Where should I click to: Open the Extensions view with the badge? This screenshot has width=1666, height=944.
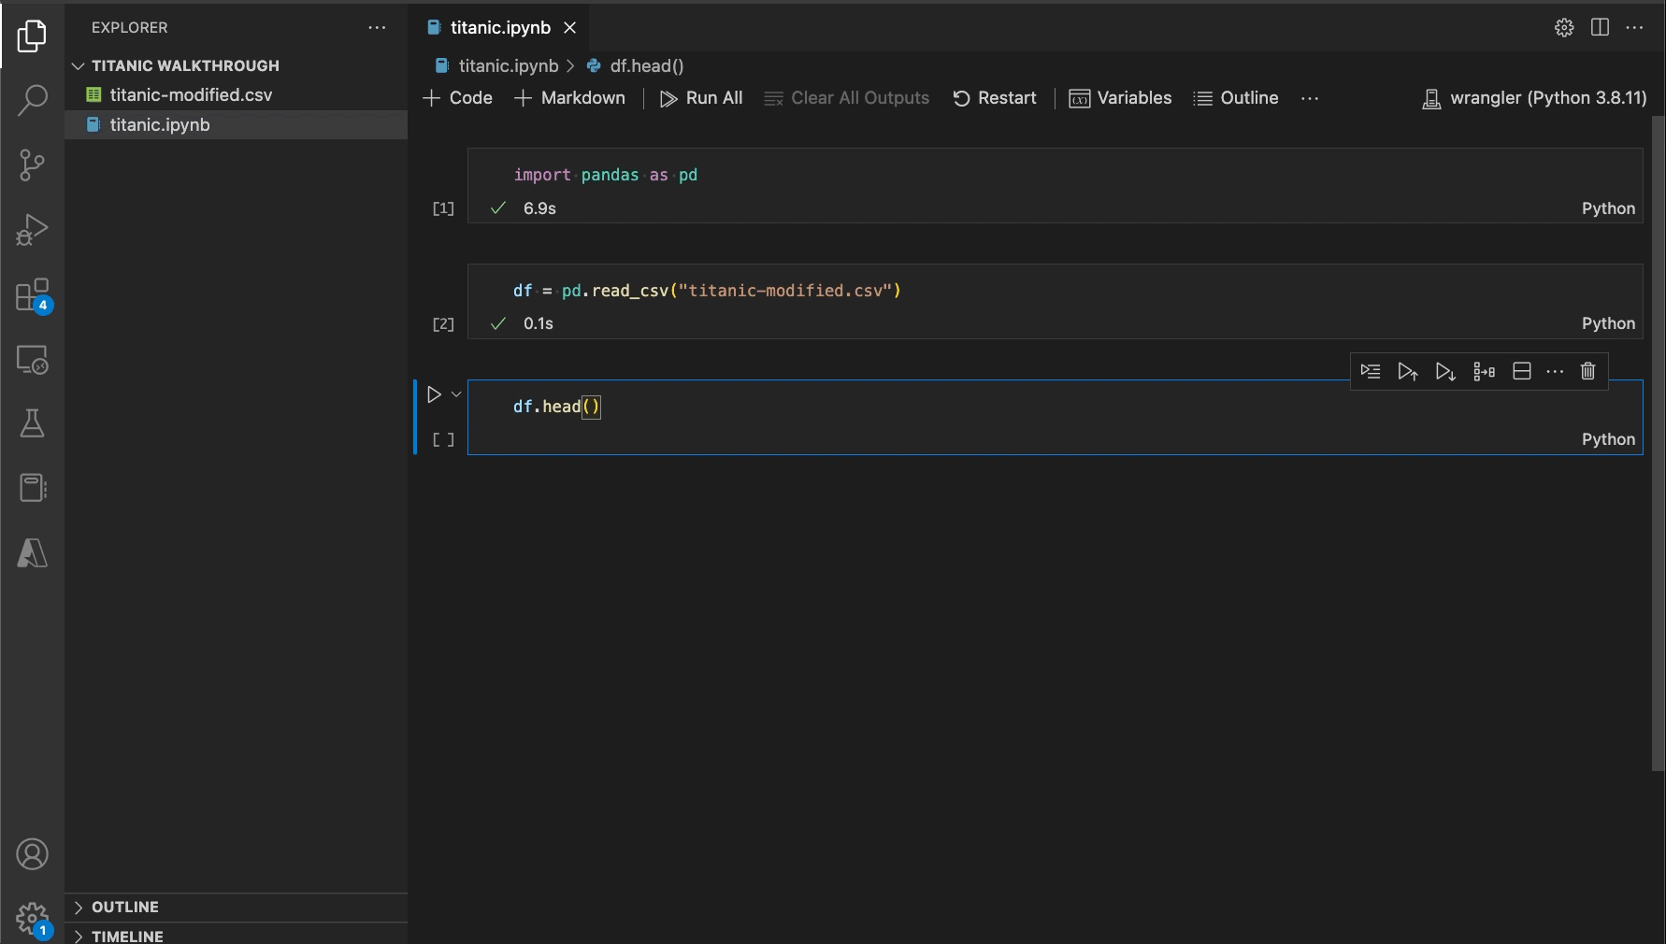tap(33, 293)
